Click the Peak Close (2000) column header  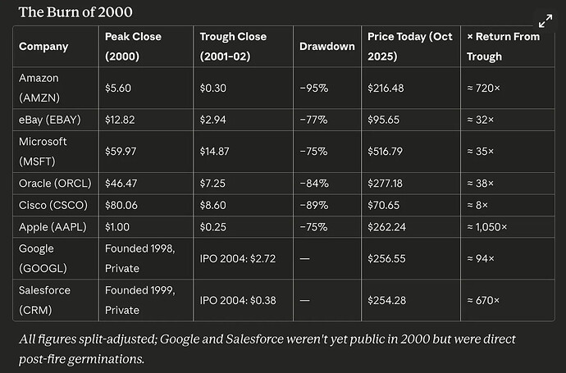(x=133, y=47)
